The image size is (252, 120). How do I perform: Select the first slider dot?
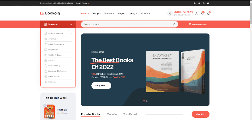[x=144, y=101]
